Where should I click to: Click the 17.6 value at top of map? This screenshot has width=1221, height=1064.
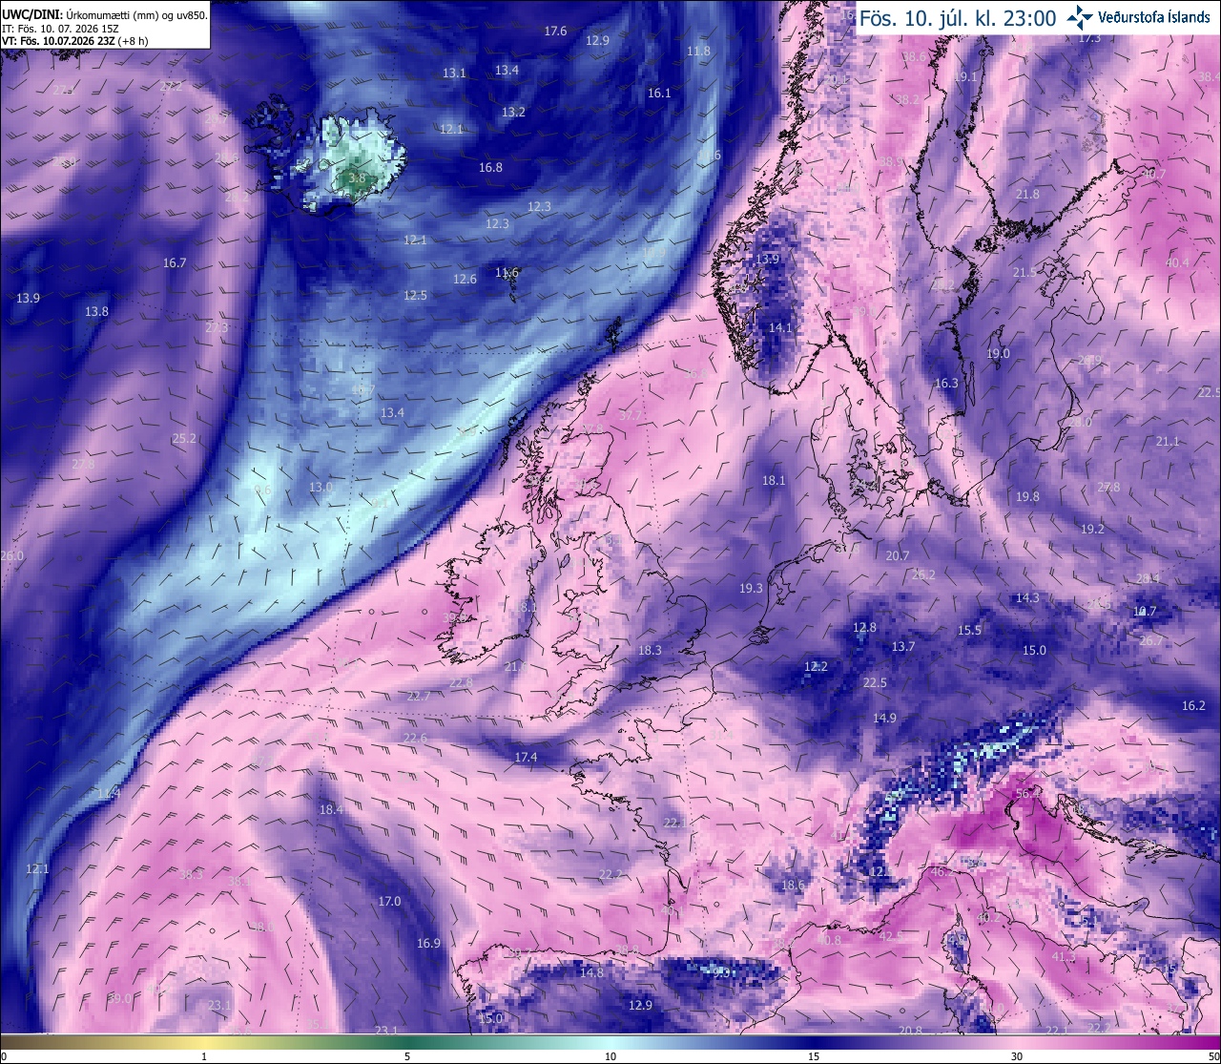[555, 31]
